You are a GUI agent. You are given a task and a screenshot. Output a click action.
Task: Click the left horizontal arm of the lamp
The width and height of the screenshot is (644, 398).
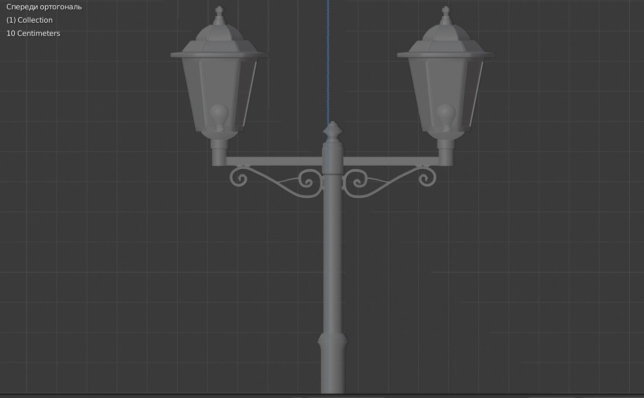click(x=274, y=161)
